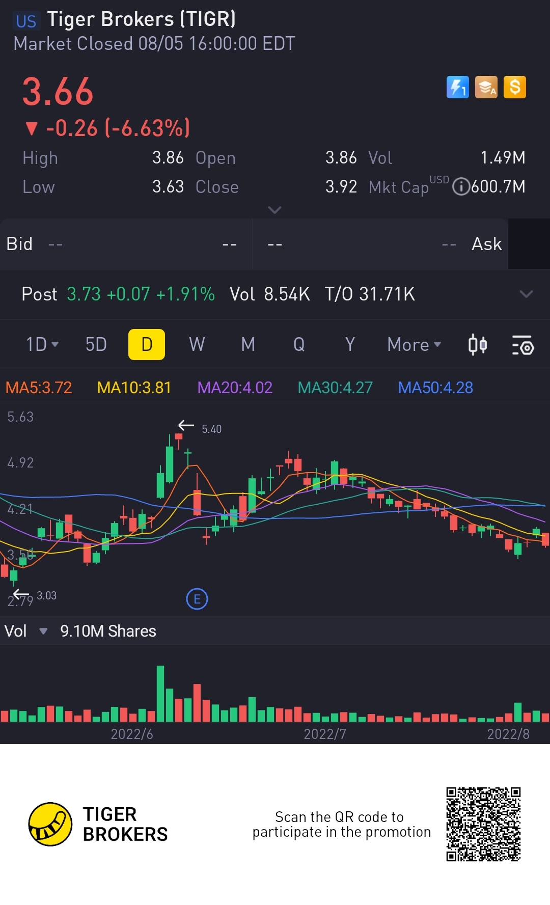Expand the quote details chevron
The image size is (550, 905).
tap(274, 210)
